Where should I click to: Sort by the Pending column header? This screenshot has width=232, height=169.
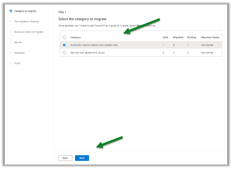pyautogui.click(x=191, y=37)
